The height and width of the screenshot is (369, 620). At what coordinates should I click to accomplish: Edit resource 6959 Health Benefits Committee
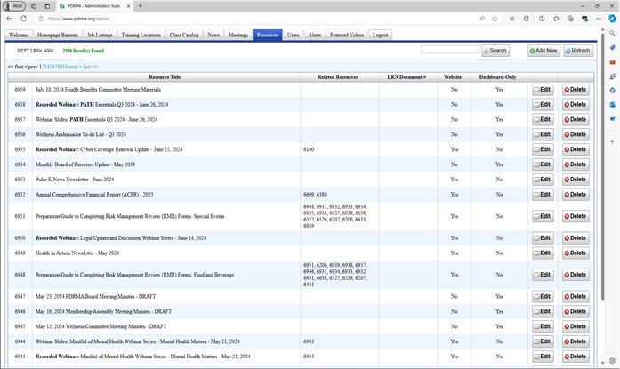542,90
